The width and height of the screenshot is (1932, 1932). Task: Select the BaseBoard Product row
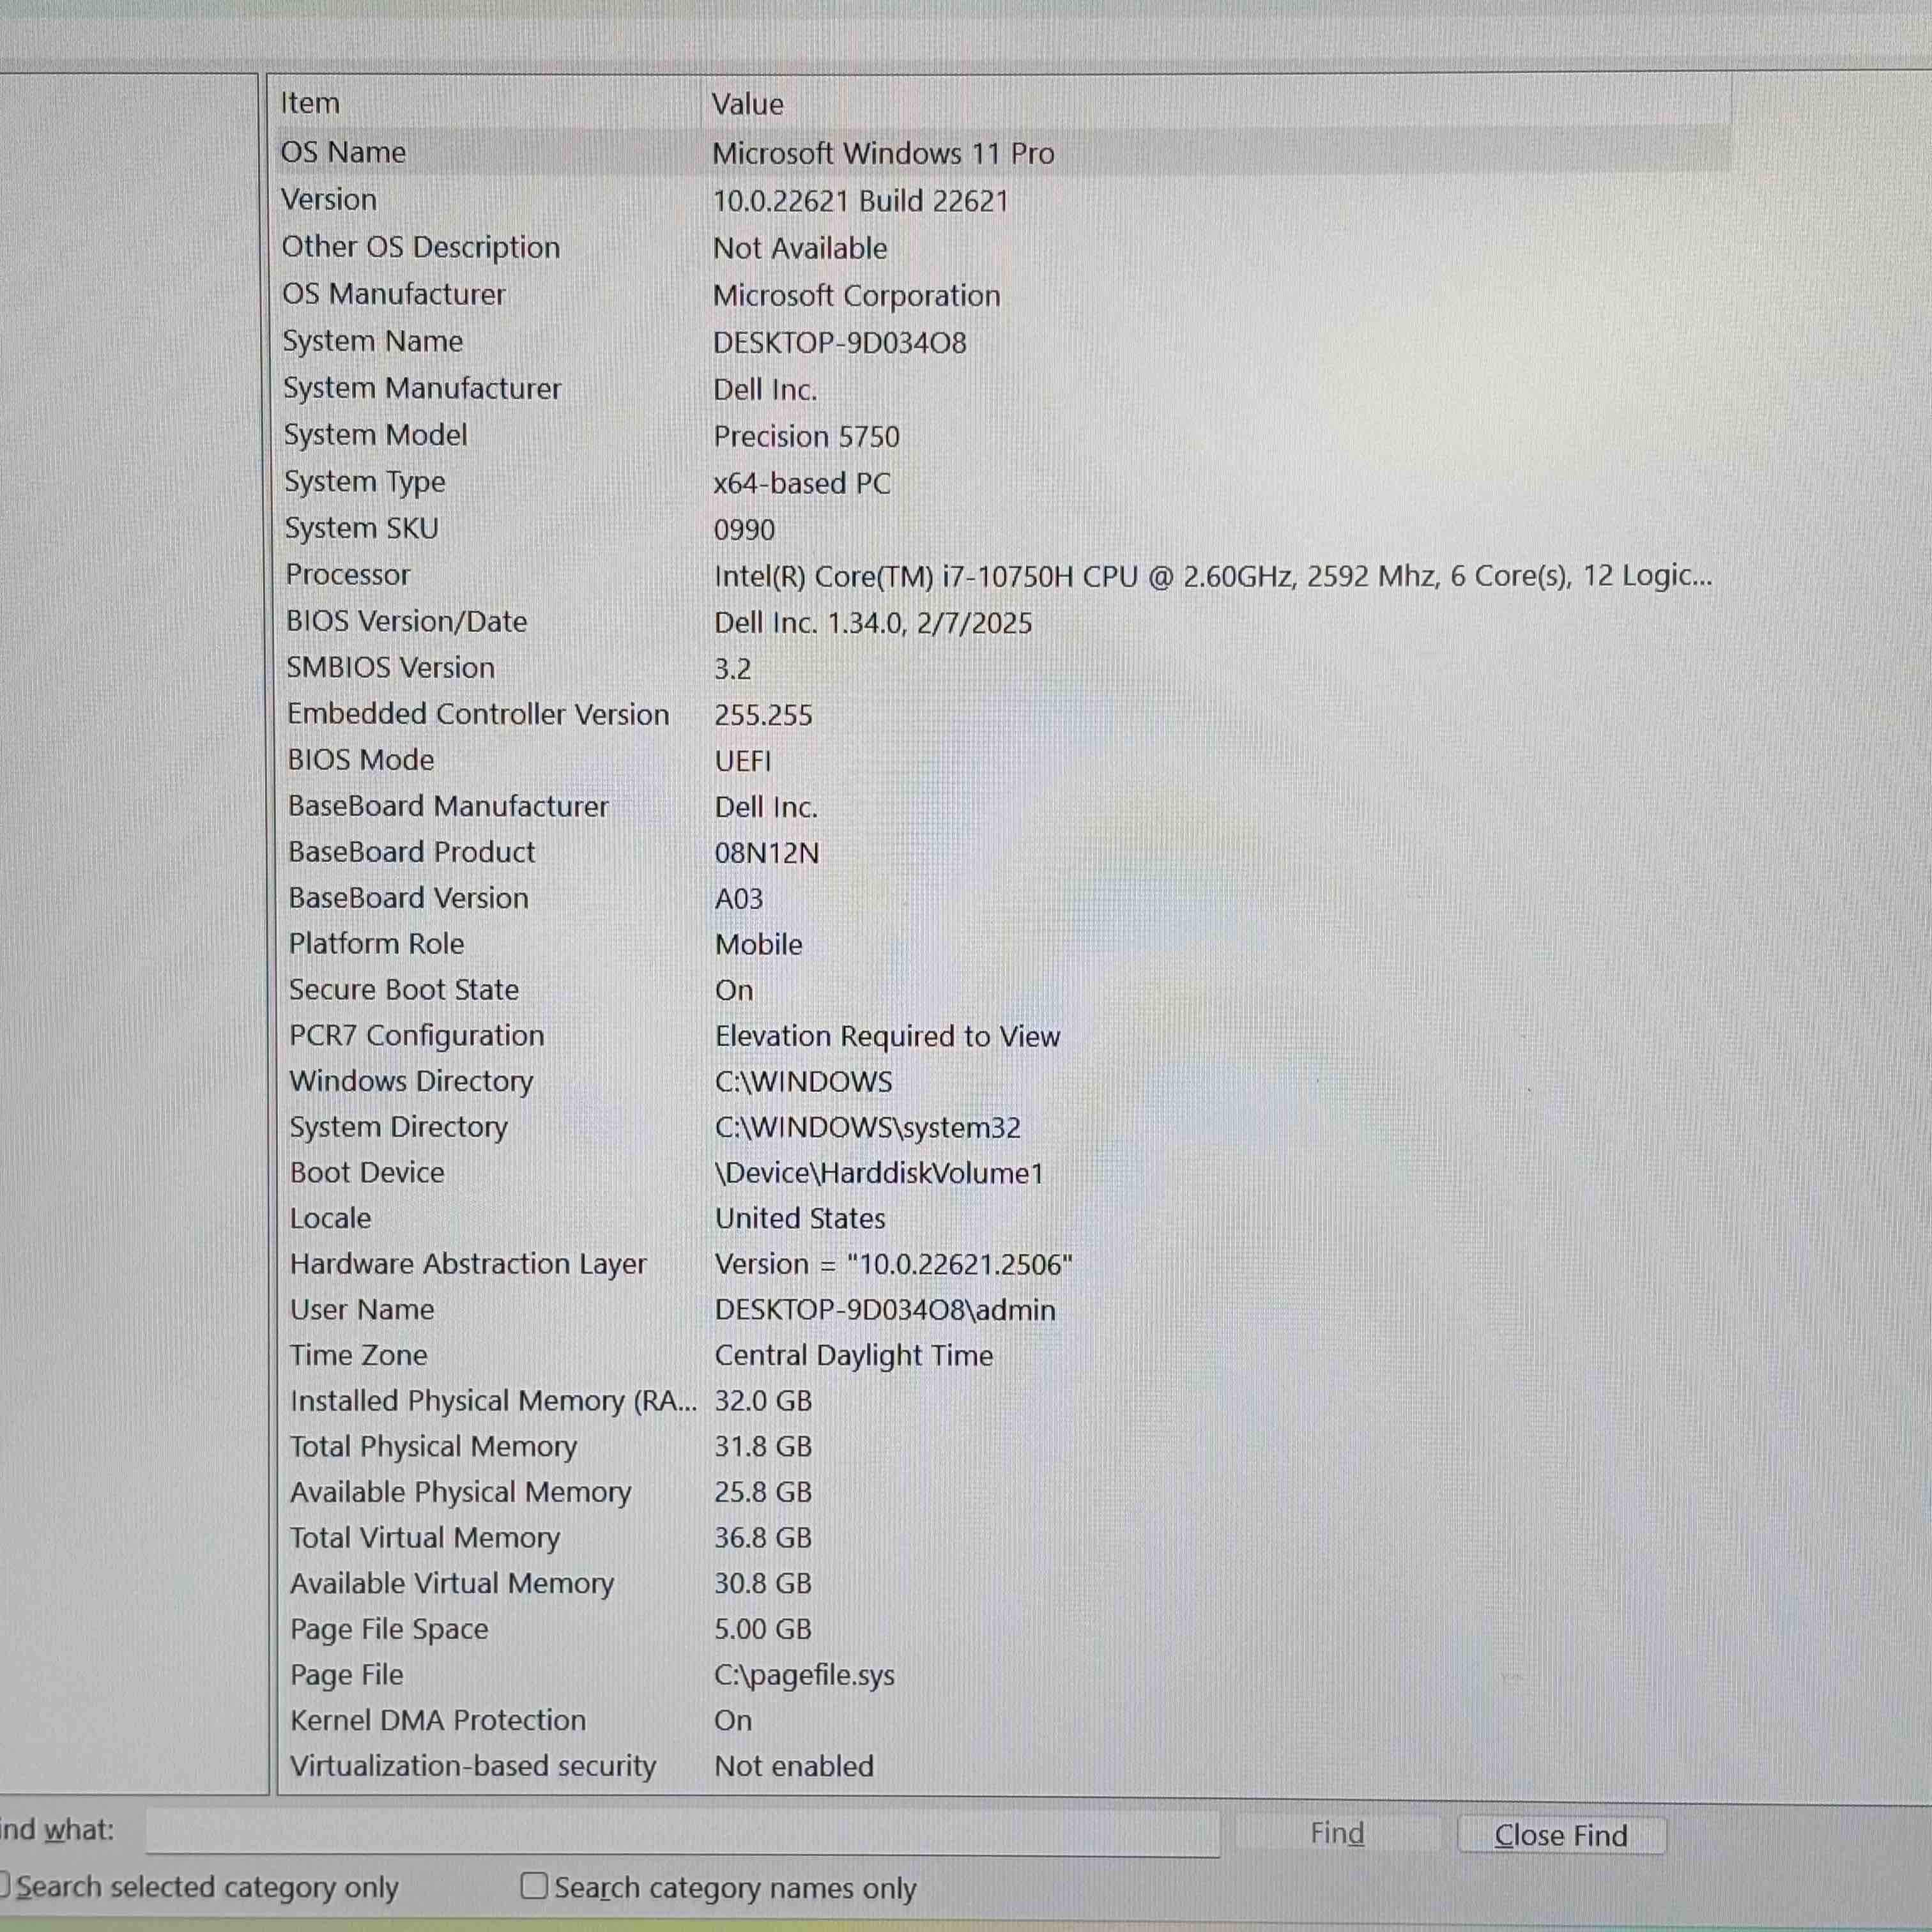click(411, 852)
